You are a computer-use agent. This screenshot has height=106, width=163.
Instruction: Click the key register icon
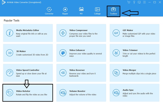pos(134,2)
